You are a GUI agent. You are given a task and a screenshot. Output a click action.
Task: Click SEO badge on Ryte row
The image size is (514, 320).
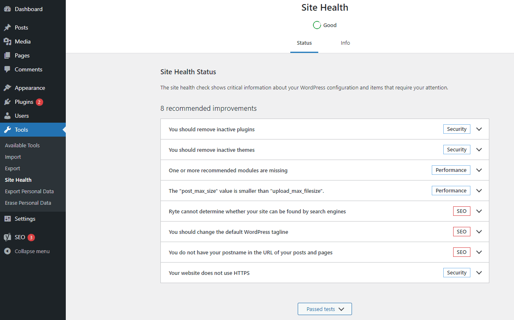pyautogui.click(x=462, y=211)
